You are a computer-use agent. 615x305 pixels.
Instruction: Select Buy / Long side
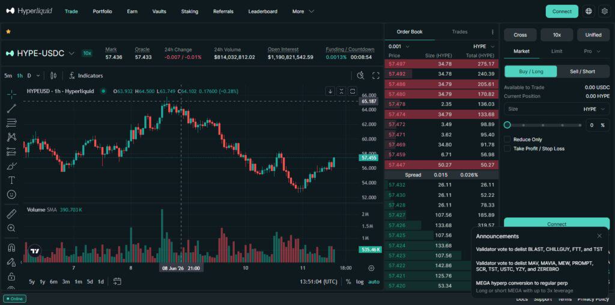pos(530,71)
